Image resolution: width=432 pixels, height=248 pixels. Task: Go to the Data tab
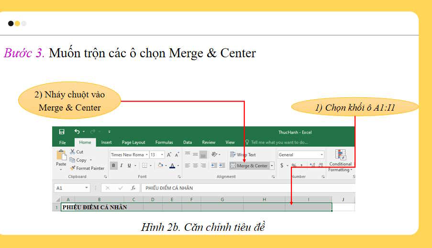188,142
